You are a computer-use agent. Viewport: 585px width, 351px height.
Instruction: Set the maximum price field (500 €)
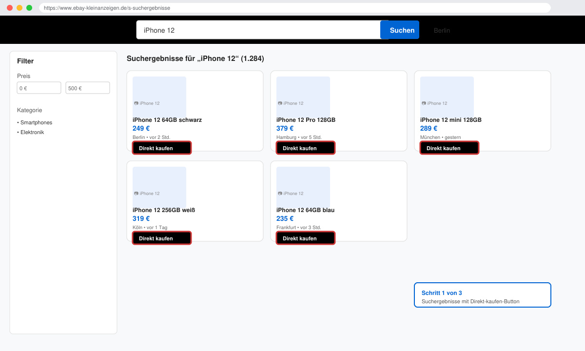coord(88,88)
